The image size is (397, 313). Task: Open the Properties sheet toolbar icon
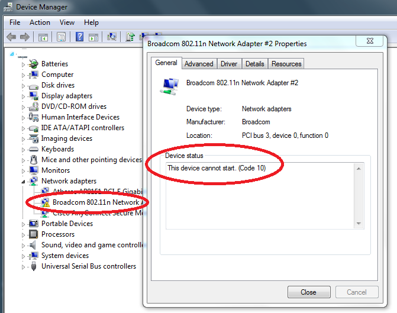61,37
